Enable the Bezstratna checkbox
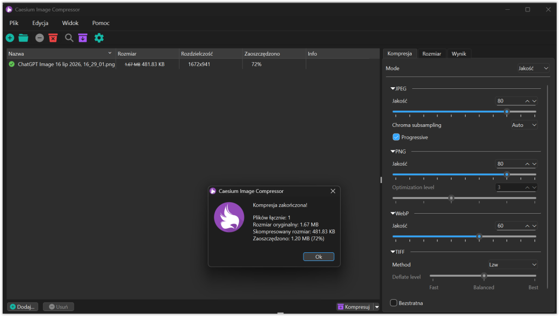Screen dimensions: 559x316 pos(394,303)
